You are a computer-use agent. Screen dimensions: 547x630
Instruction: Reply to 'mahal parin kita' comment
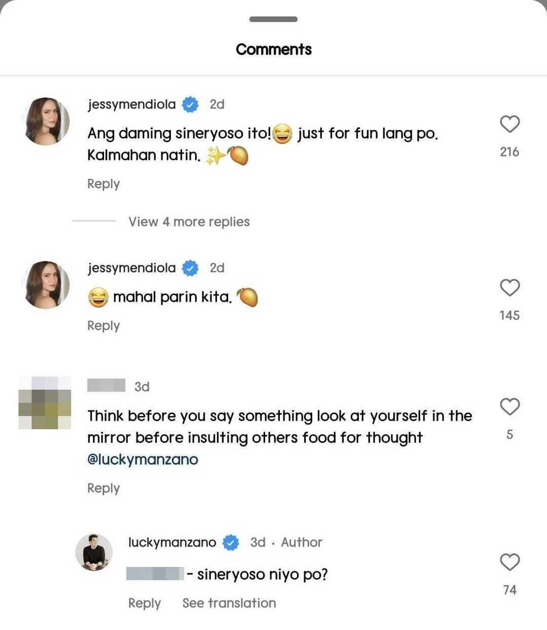click(x=104, y=326)
